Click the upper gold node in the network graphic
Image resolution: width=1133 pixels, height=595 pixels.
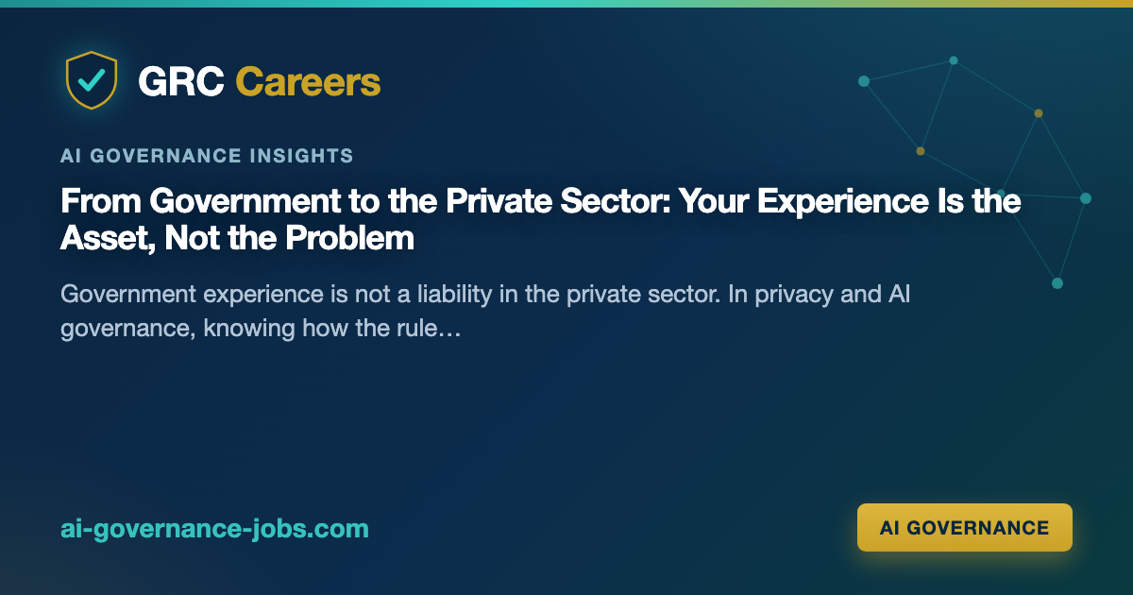pyautogui.click(x=1039, y=113)
